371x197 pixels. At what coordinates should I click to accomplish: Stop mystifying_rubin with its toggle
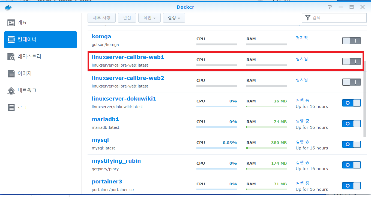pos(352,165)
